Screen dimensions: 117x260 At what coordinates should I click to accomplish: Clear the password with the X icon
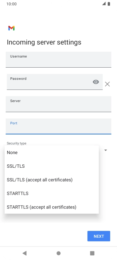point(107,84)
